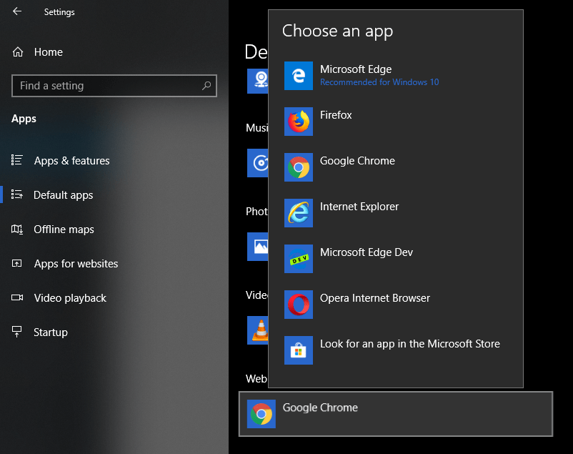Click the Home house icon

[18, 52]
